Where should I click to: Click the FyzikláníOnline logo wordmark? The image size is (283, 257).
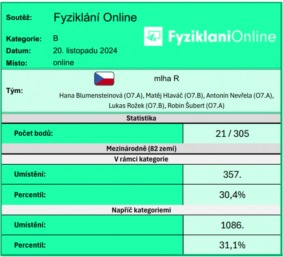[x=222, y=37]
